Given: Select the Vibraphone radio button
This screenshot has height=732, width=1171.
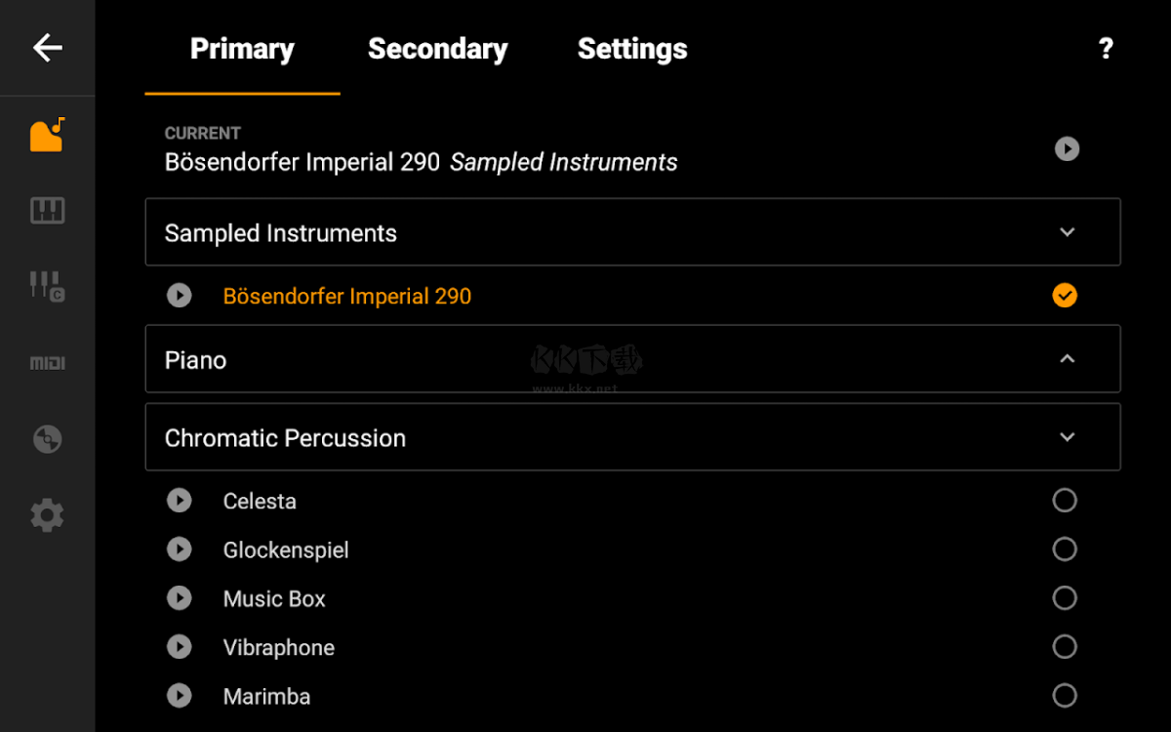Looking at the screenshot, I should pos(1065,647).
